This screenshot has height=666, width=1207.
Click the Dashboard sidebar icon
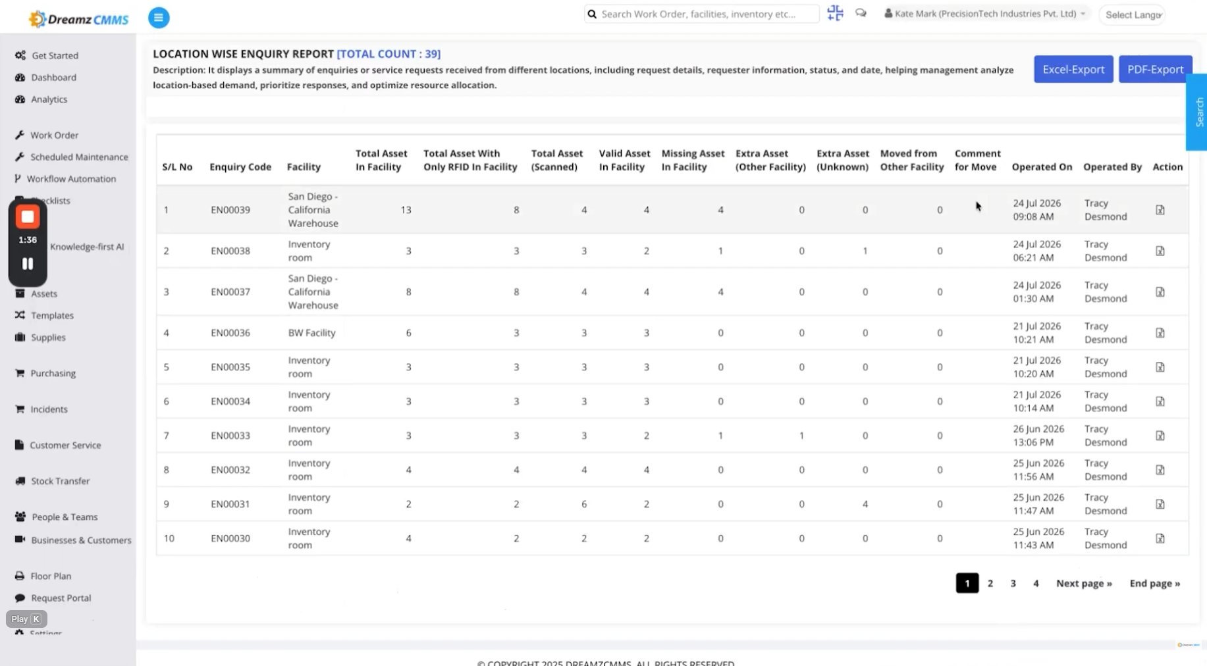pos(20,77)
